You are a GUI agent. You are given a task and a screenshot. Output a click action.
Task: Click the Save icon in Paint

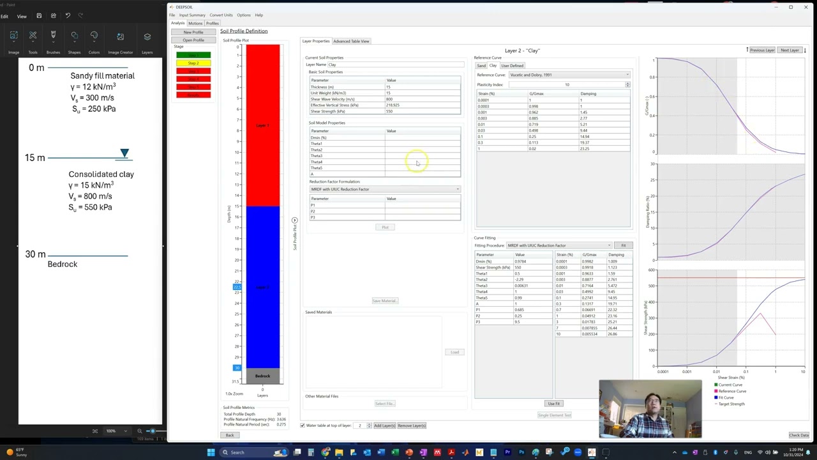(39, 16)
